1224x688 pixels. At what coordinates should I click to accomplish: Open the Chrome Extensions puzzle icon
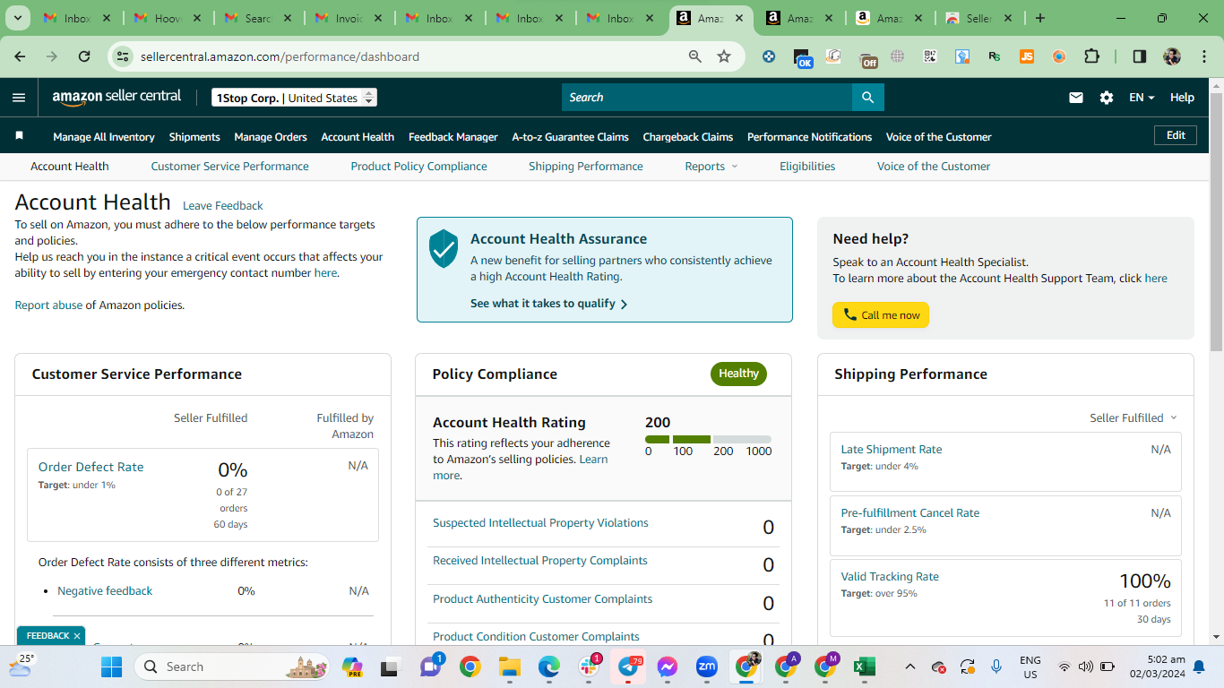pyautogui.click(x=1091, y=56)
